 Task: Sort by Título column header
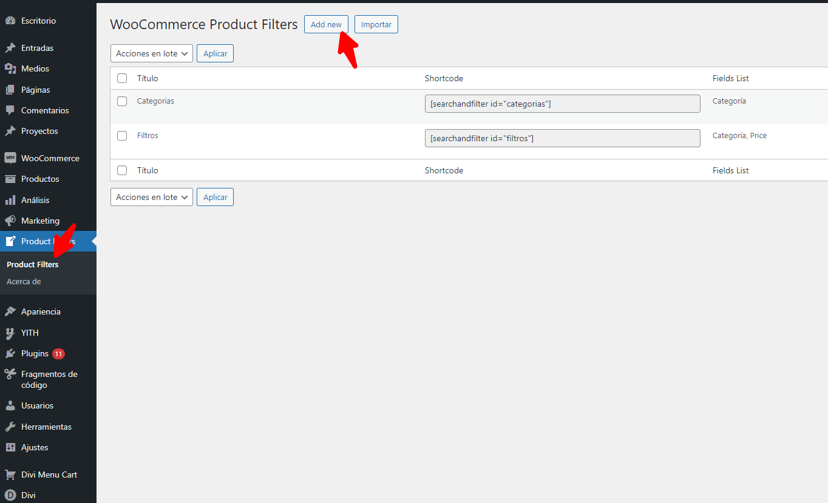coord(148,78)
